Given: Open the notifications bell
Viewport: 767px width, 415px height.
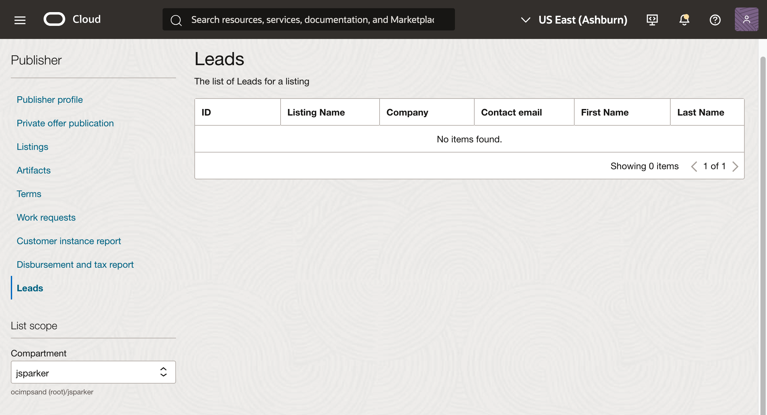Looking at the screenshot, I should point(684,20).
